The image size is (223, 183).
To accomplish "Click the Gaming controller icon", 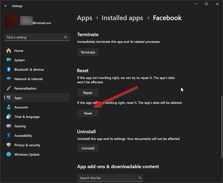I will pos(9,126).
